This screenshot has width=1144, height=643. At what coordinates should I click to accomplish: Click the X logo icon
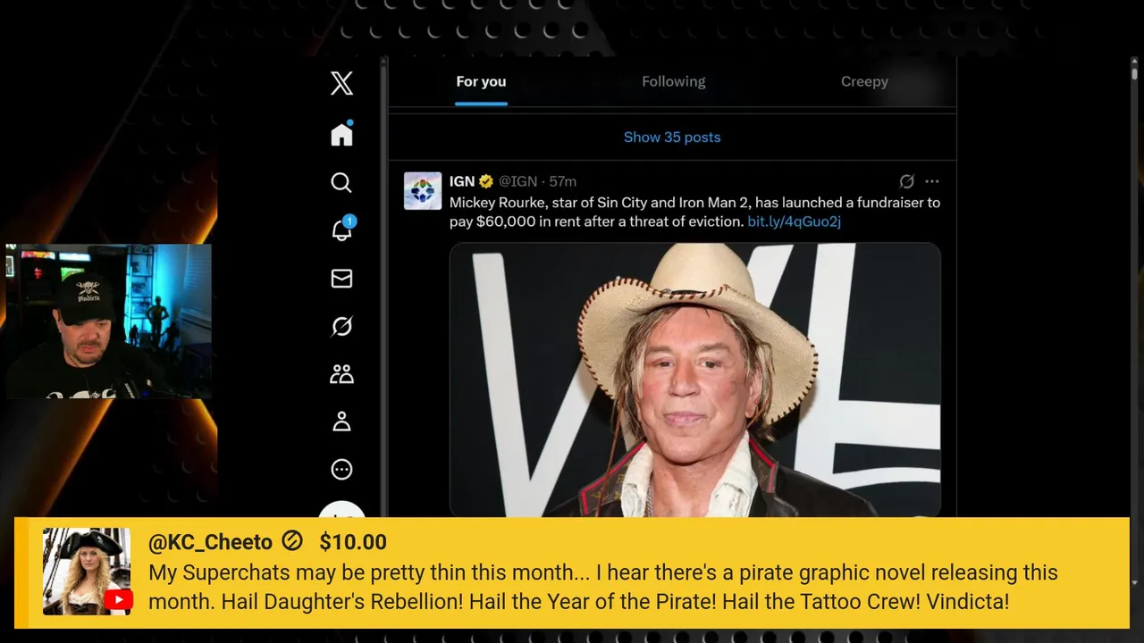pyautogui.click(x=341, y=84)
